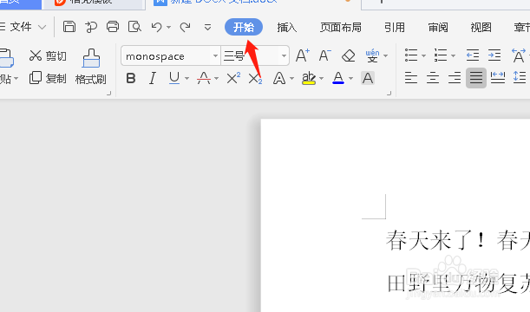Activate the 格式刷 Format Painter

[90, 67]
